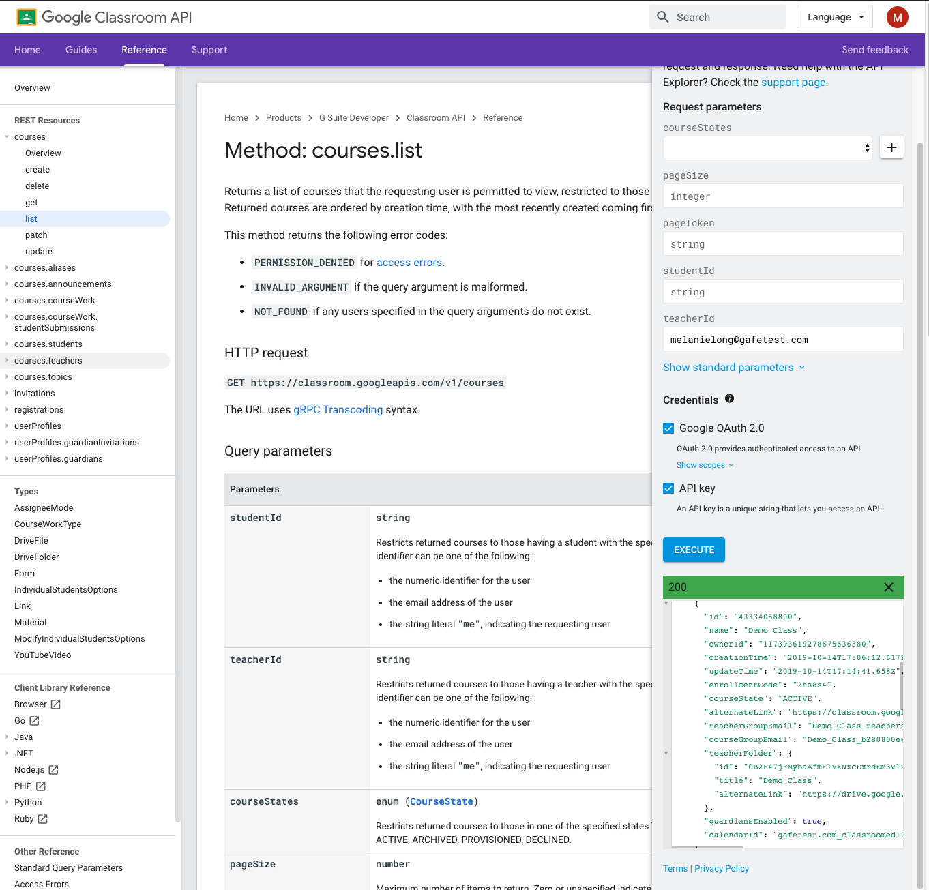This screenshot has height=890, width=929.
Task: Toggle the API key checkbox
Action: coord(668,488)
